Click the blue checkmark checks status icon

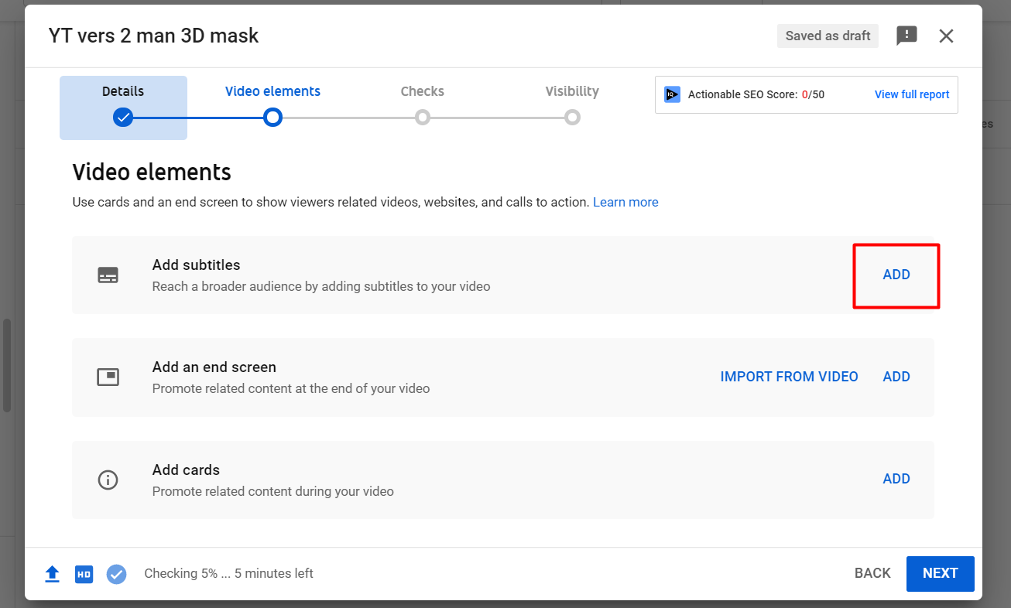coord(116,574)
